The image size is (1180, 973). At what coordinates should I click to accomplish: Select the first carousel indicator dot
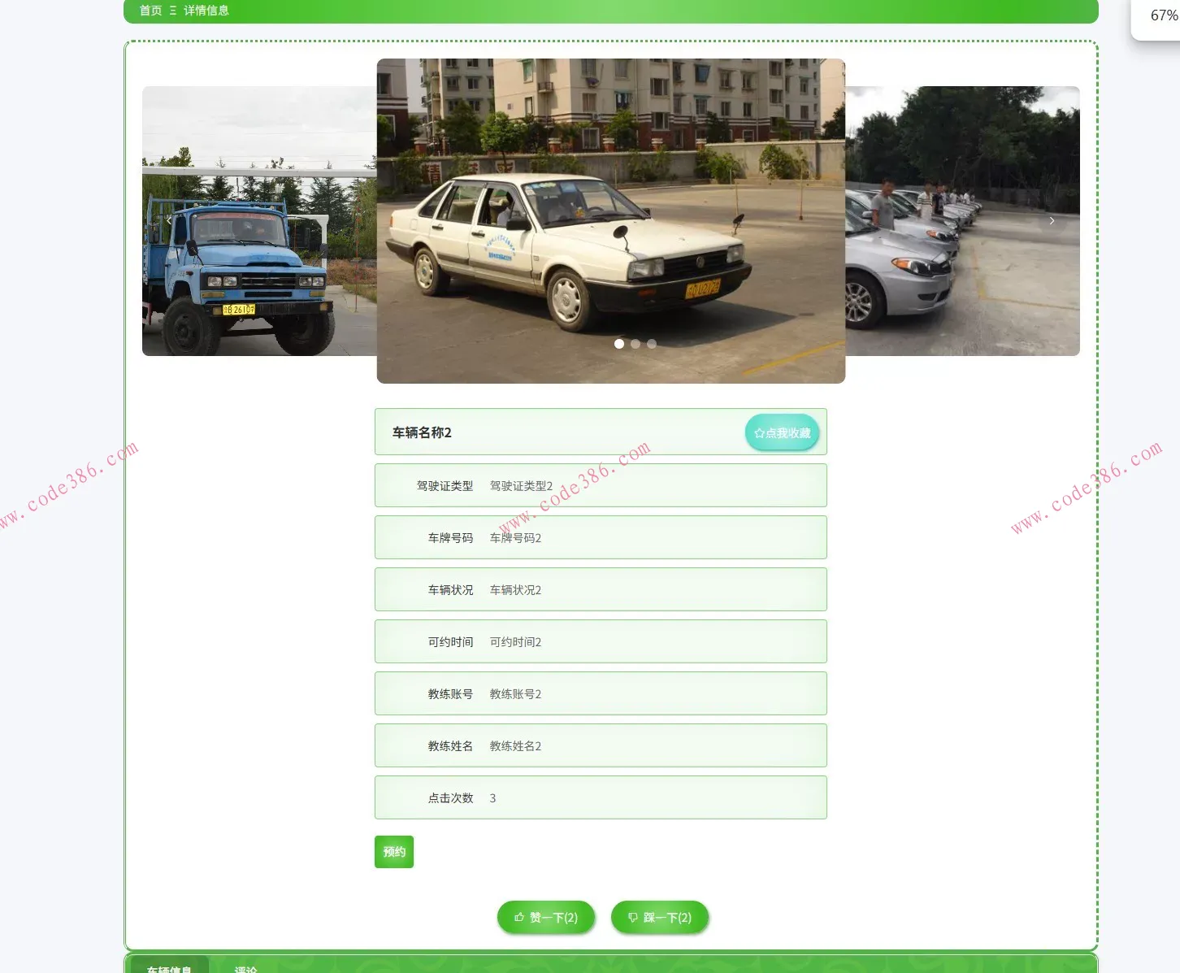(619, 344)
